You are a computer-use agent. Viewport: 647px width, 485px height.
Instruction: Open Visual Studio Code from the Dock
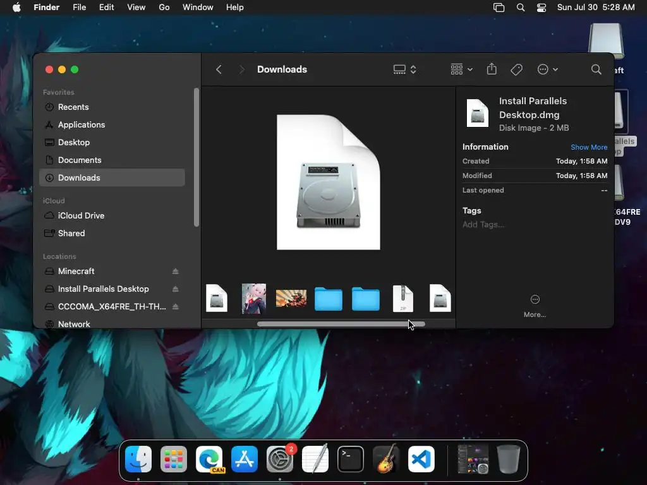pyautogui.click(x=421, y=459)
